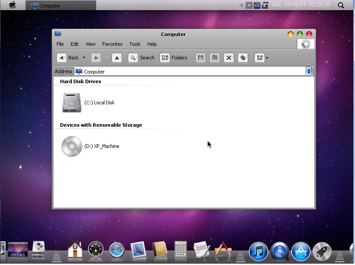355x265 pixels.
Task: Open the Help menu
Action: coord(152,44)
